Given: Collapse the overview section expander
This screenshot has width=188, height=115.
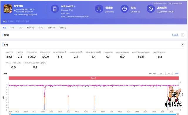Looking at the screenshot, I should [x=183, y=35].
